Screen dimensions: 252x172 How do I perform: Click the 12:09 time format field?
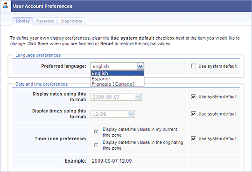click(x=112, y=114)
